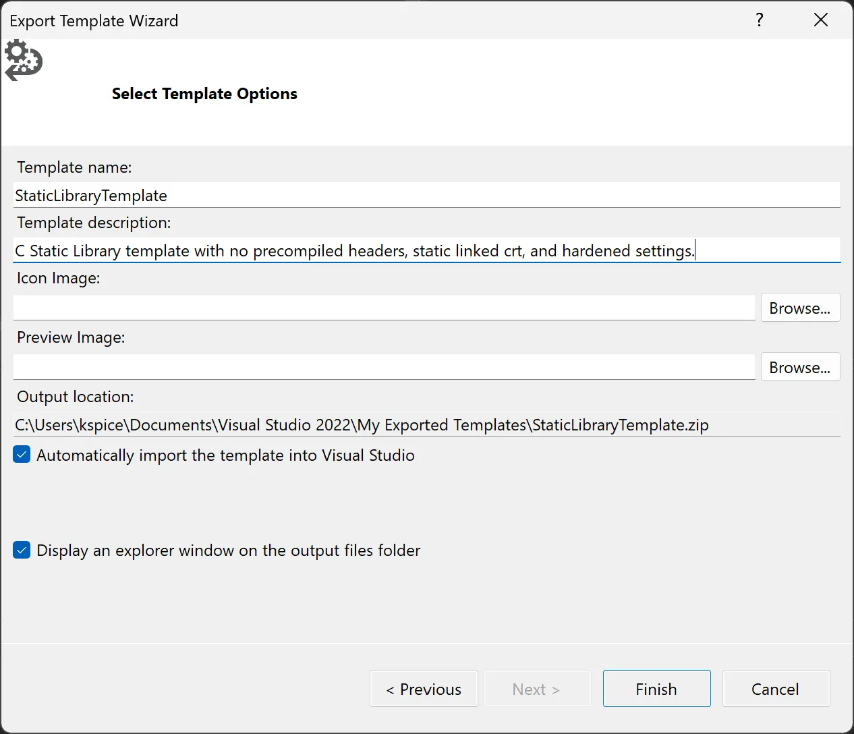Click the 'Display an explorer window' label text
Screen dimensions: 854x734
[x=228, y=550]
